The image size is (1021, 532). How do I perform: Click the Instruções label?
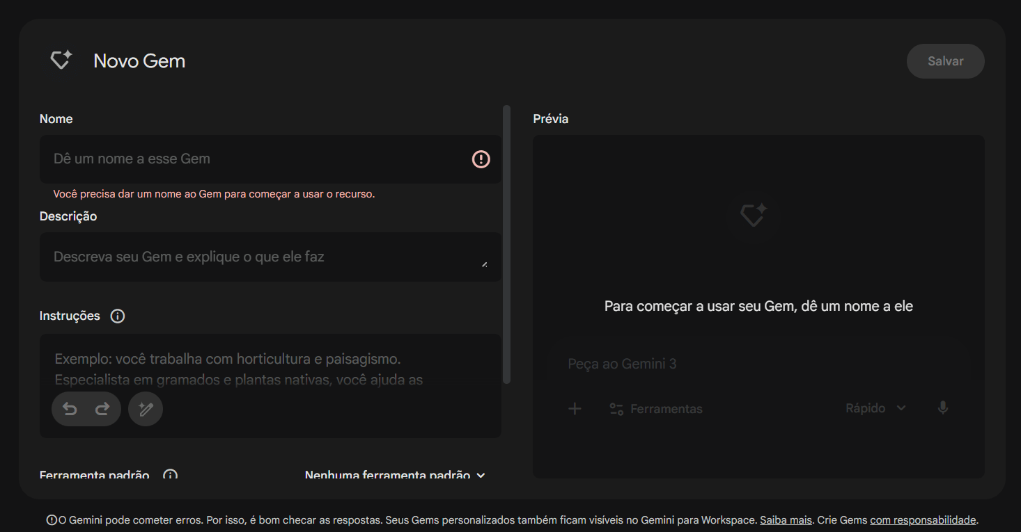click(x=70, y=316)
